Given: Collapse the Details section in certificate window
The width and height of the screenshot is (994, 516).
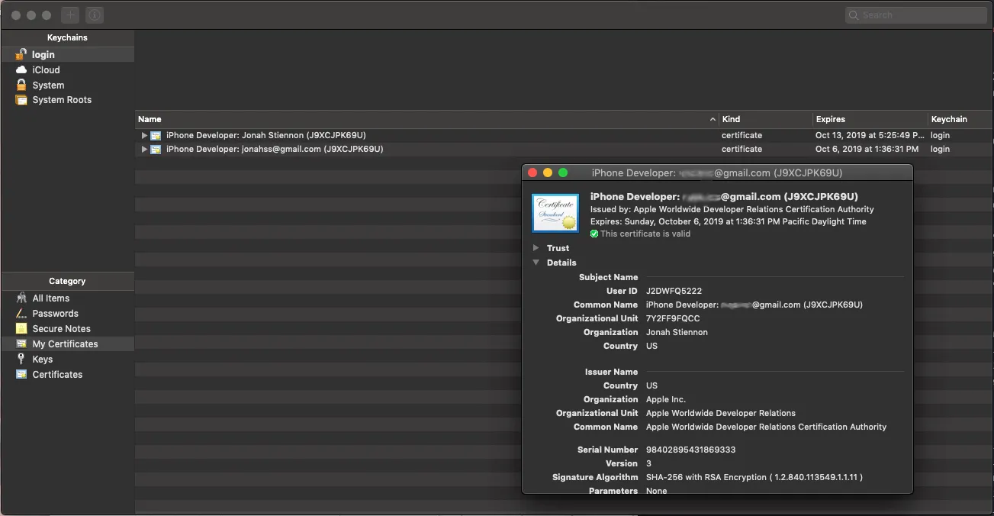Looking at the screenshot, I should pos(536,263).
